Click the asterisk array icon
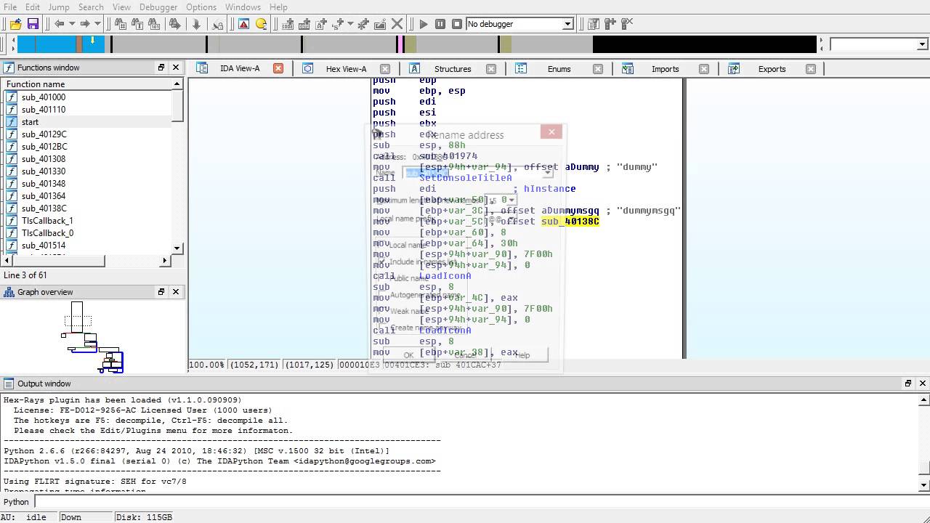The width and height of the screenshot is (930, 523). click(x=363, y=24)
